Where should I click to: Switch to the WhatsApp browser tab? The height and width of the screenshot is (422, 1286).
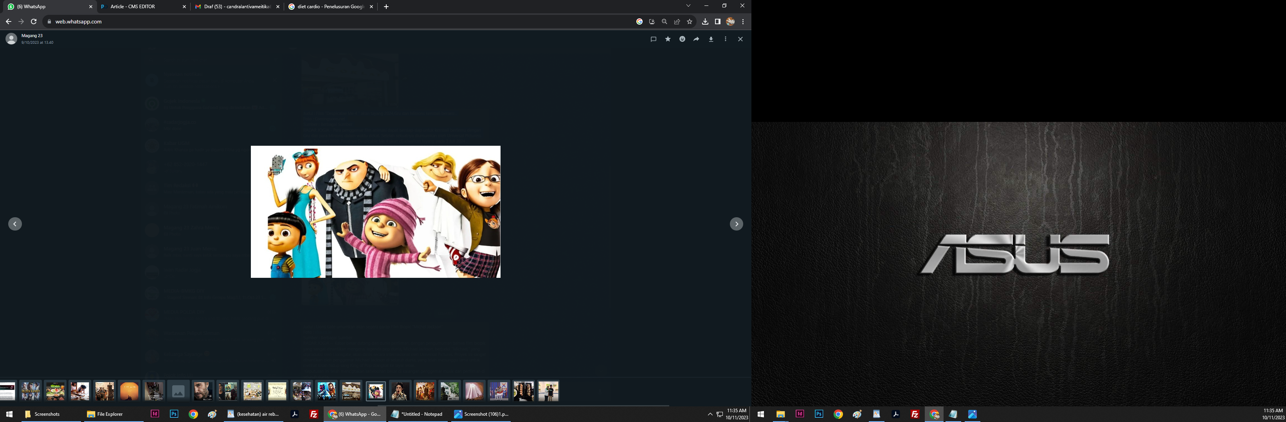coord(50,7)
